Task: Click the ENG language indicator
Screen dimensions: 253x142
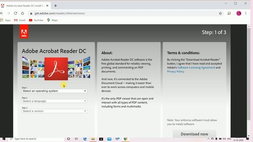Action: pyautogui.click(x=229, y=139)
